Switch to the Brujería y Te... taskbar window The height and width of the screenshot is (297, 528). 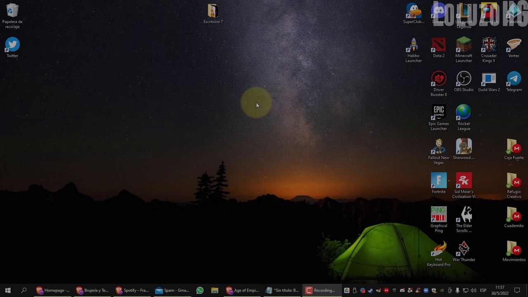tap(92, 290)
